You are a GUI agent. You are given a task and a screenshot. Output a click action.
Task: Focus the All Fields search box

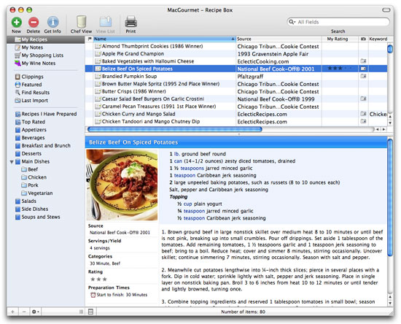coord(338,22)
